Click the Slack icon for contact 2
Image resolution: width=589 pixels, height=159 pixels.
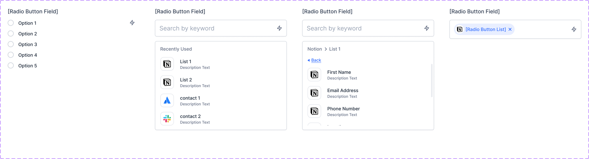click(167, 119)
